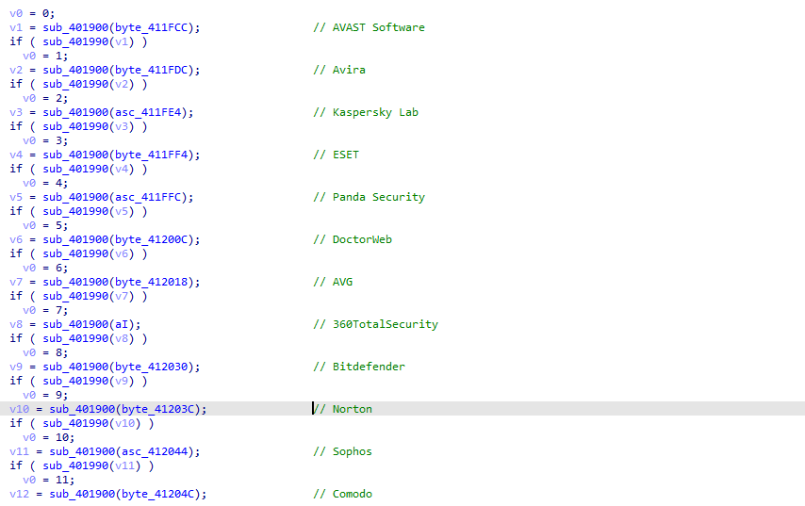
Task: Click sub_401990 in the 'if ( sub_401990(v10) )' line
Action: (x=75, y=423)
